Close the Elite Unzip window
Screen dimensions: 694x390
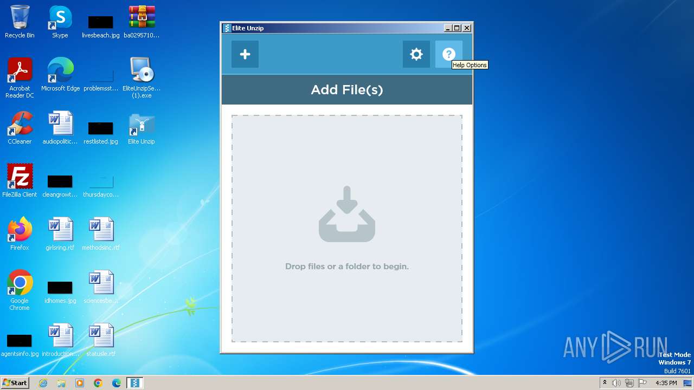[x=467, y=28]
